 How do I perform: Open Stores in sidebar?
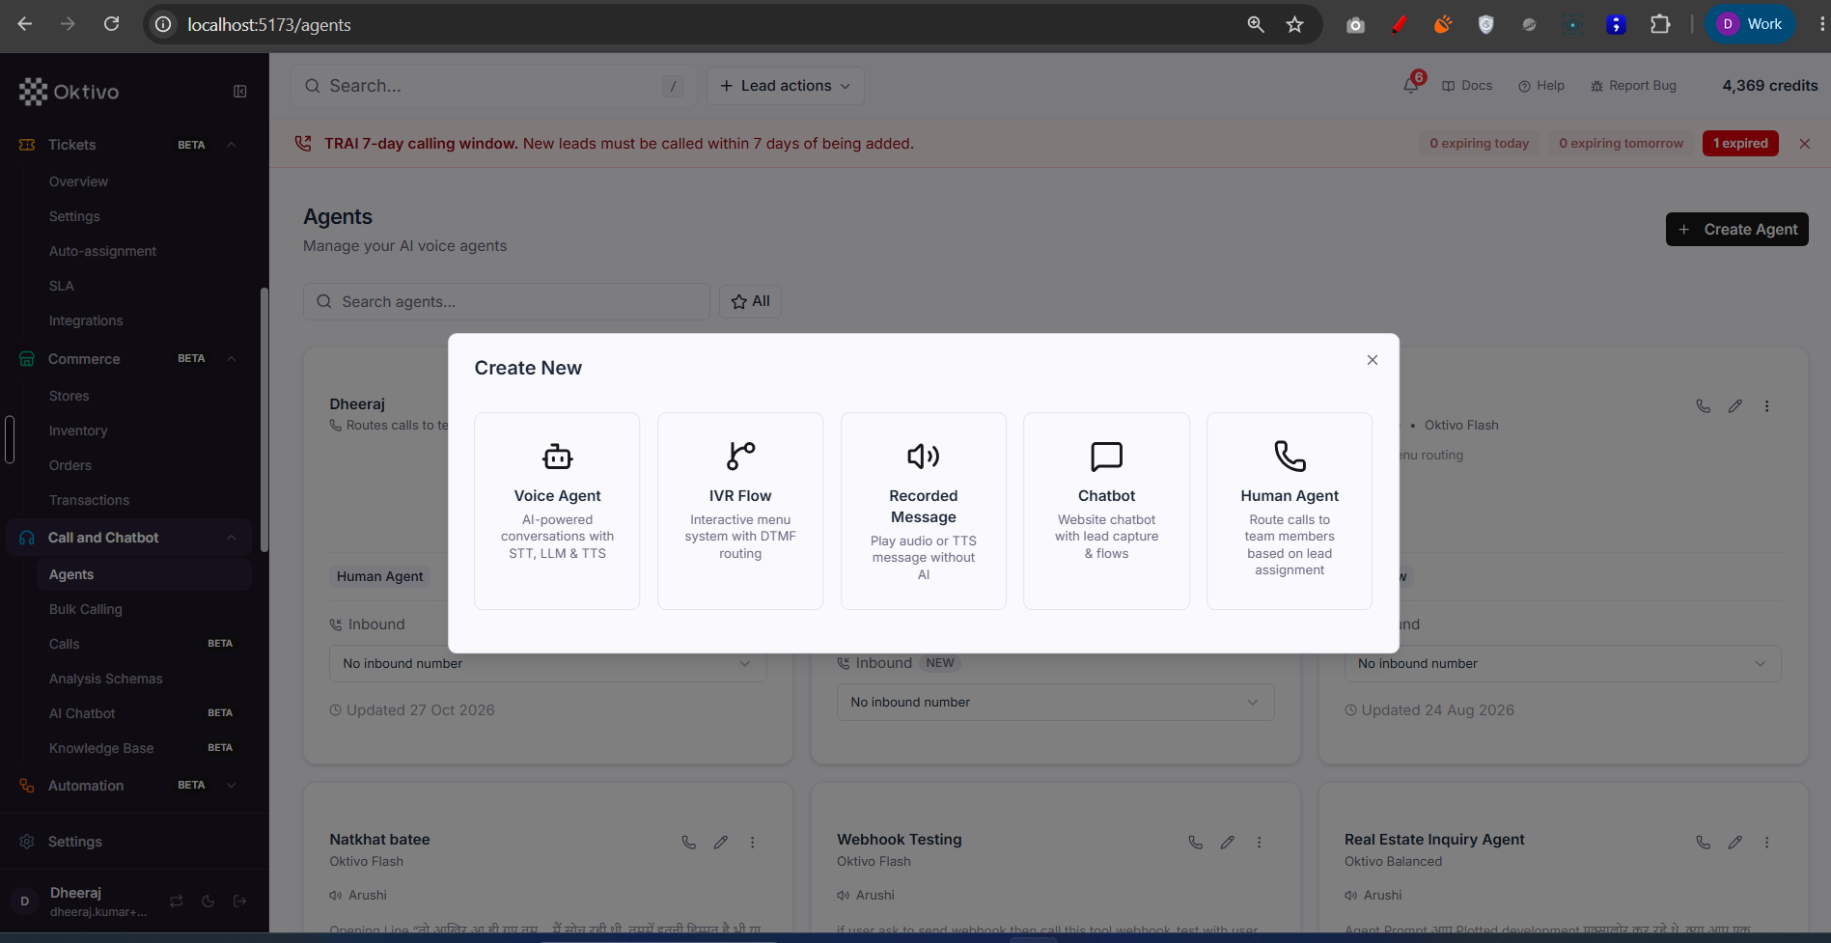tap(69, 396)
